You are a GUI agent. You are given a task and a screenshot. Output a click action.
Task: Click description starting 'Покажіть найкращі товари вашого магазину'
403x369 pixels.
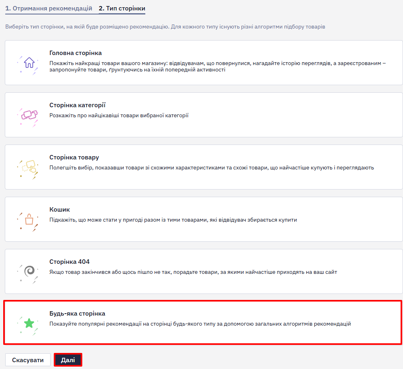[x=218, y=66]
